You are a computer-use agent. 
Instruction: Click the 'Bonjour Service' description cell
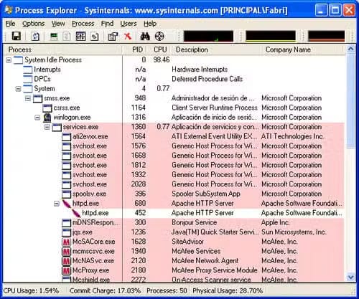click(194, 222)
